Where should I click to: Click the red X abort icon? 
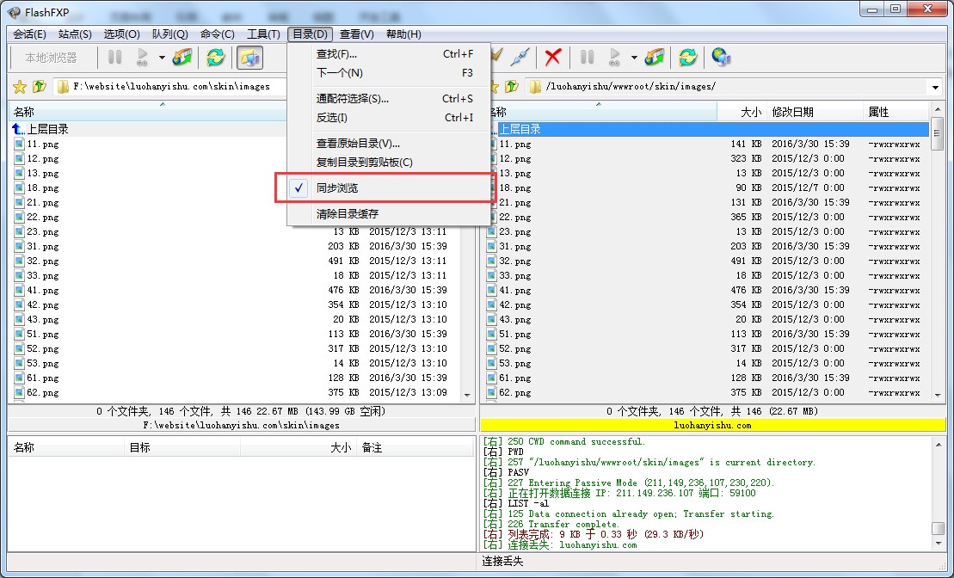click(552, 58)
